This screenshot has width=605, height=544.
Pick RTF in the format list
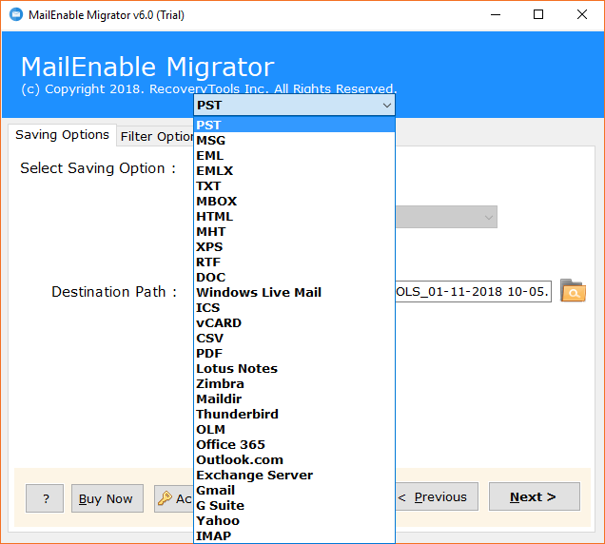pos(294,262)
